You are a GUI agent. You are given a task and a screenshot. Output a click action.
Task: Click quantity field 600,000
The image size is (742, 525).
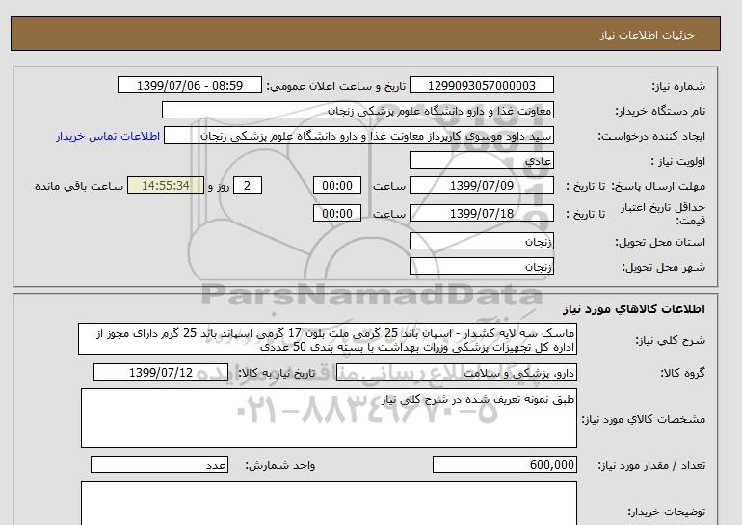click(x=504, y=464)
